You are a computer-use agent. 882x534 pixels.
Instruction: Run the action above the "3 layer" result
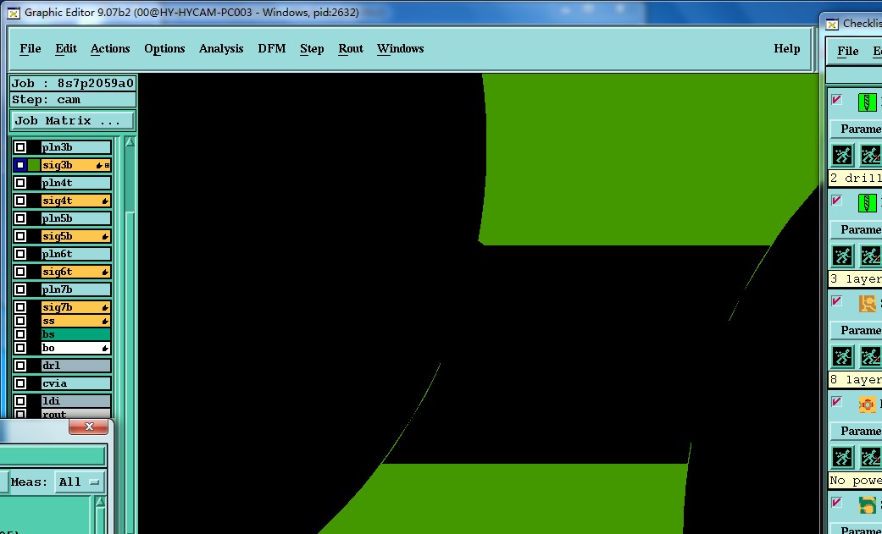tap(842, 256)
